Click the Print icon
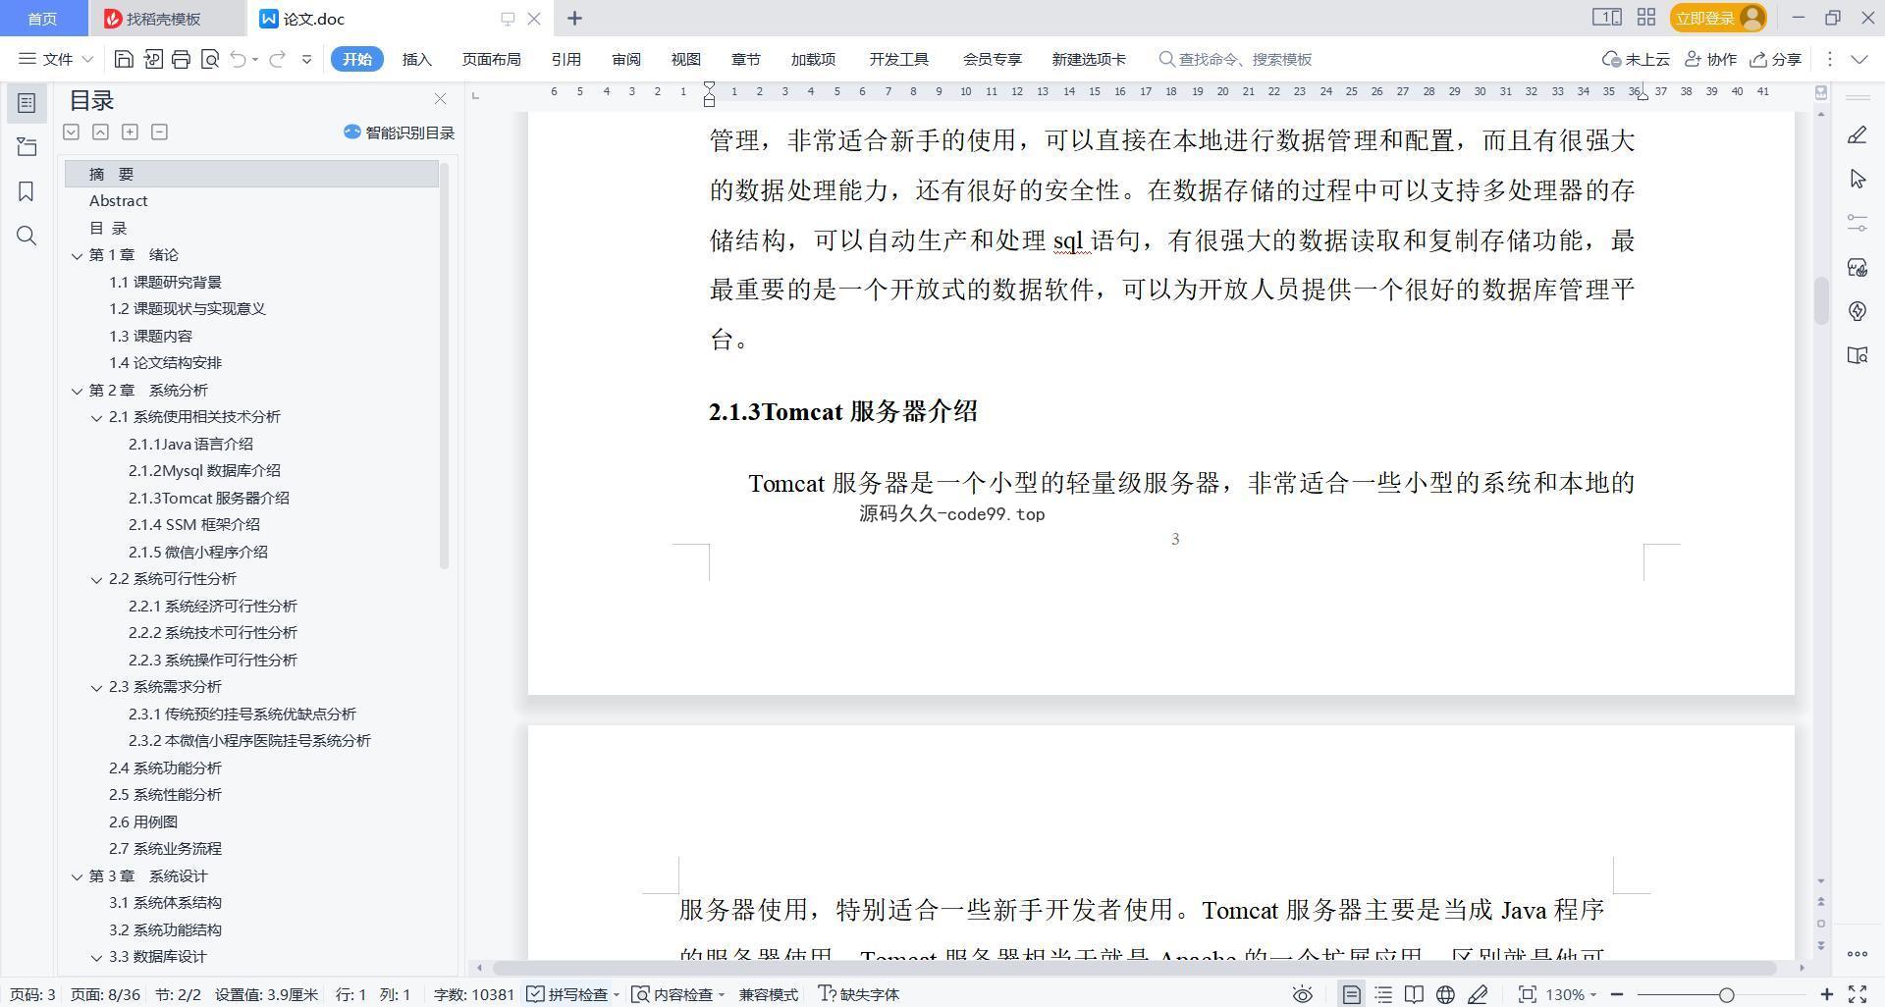Image resolution: width=1885 pixels, height=1007 pixels. pos(181,59)
